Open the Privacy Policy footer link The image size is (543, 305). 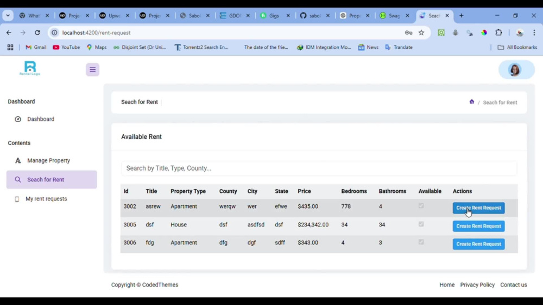pyautogui.click(x=477, y=285)
